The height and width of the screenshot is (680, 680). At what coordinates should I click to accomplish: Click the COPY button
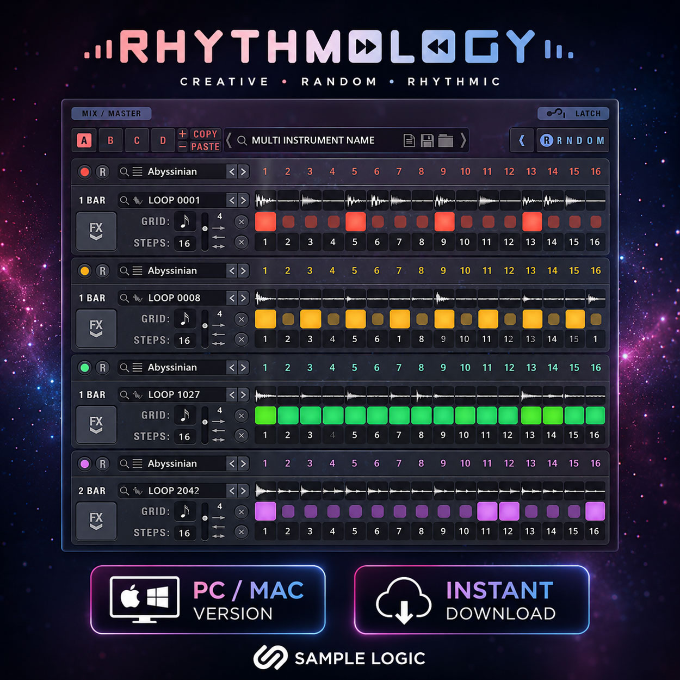coord(205,134)
